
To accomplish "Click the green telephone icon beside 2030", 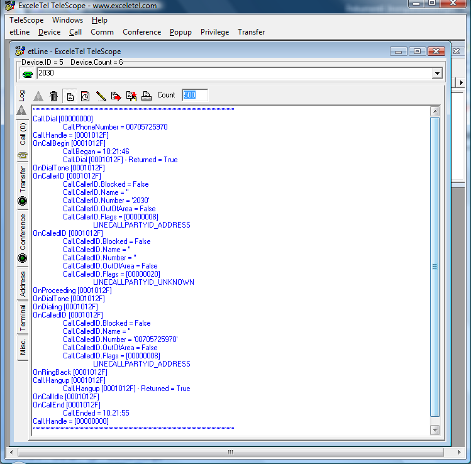I will pos(27,74).
